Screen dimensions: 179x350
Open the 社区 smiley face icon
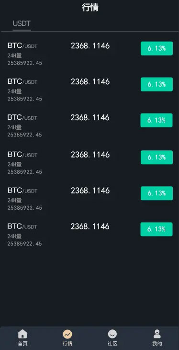[112, 334]
